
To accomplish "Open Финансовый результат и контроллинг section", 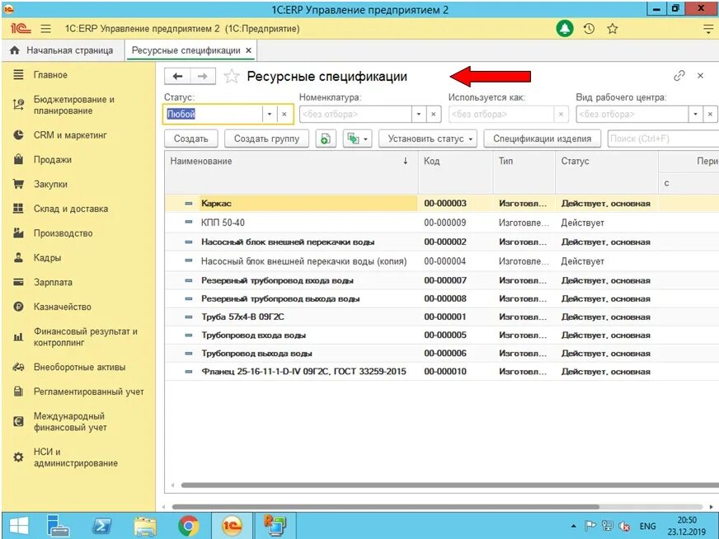I will [x=85, y=337].
